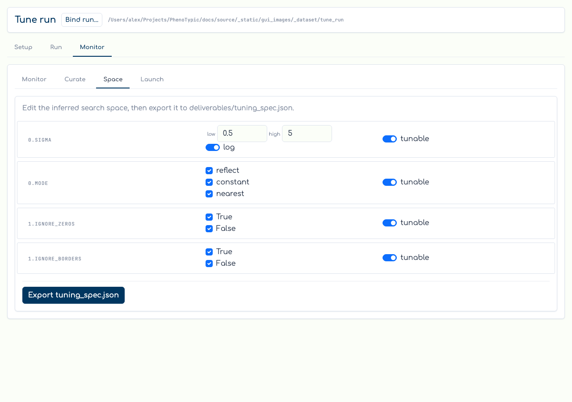Image resolution: width=572 pixels, height=402 pixels.
Task: Disable tunable switch for 0.SIGMA
Action: click(390, 139)
